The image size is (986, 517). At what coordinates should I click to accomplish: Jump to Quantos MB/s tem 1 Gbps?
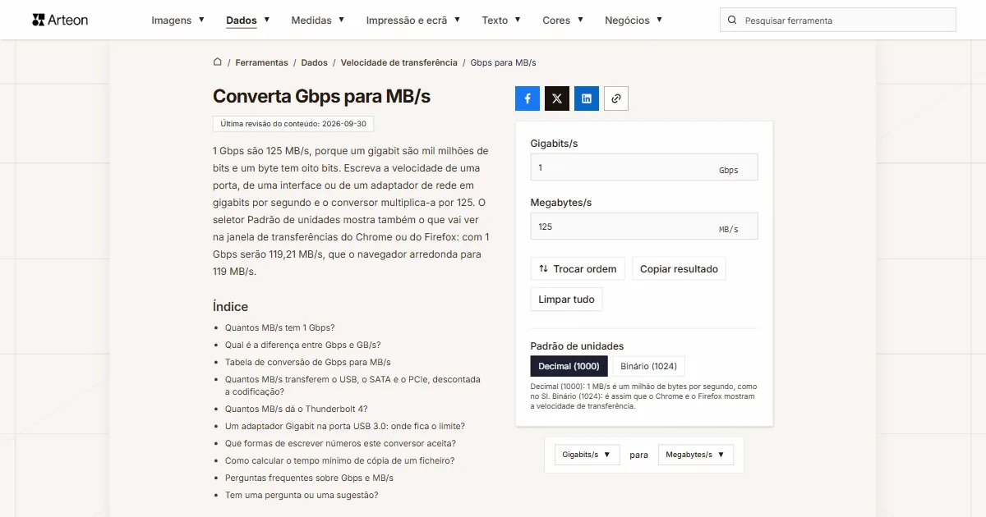point(279,327)
